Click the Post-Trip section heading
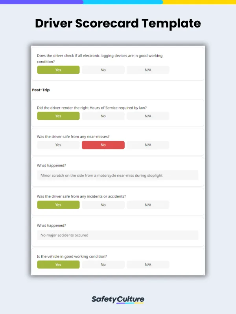Image resolution: width=236 pixels, height=314 pixels. (x=41, y=90)
